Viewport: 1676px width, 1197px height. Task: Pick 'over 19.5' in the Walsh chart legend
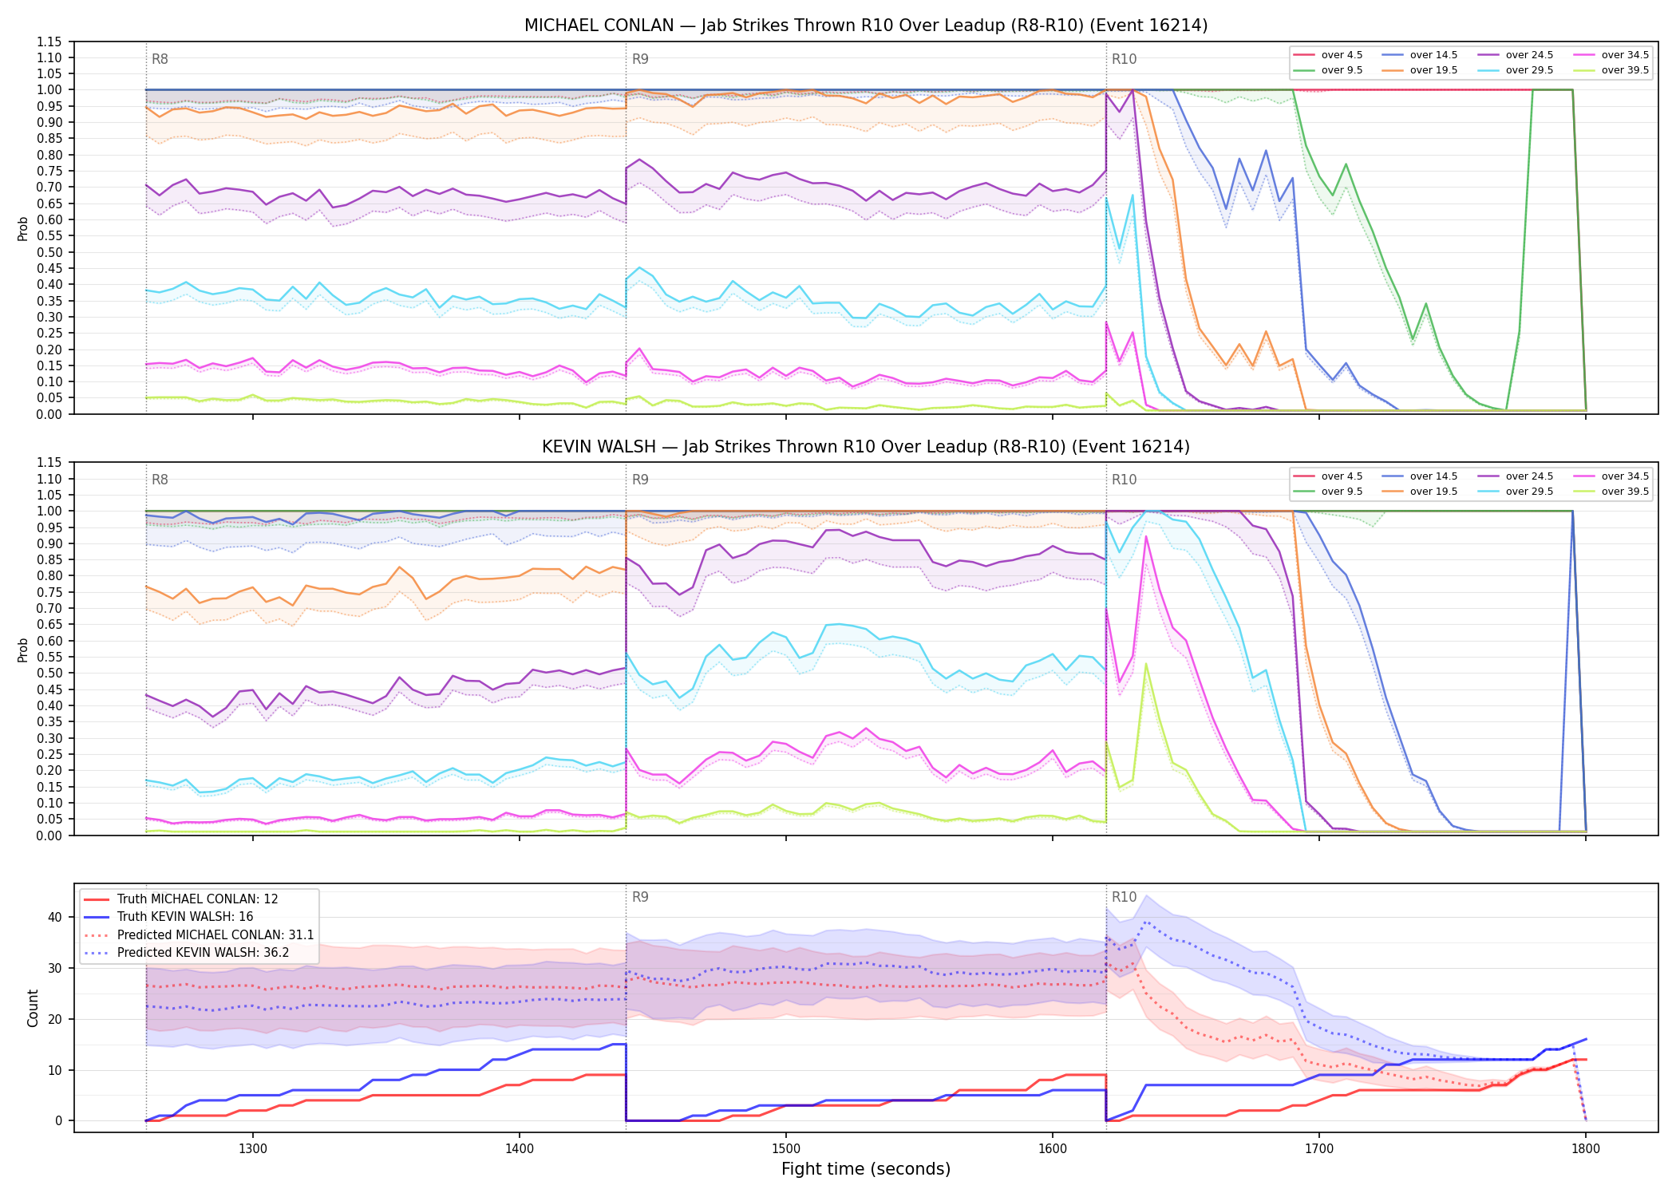coord(1420,492)
